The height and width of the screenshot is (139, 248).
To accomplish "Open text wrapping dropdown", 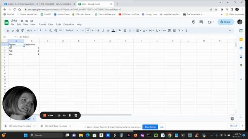I will (152, 31).
